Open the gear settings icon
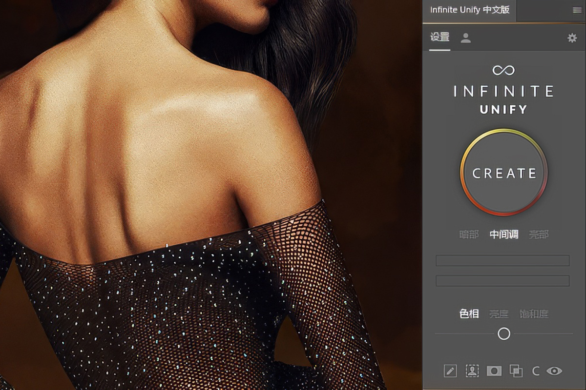The image size is (586, 390). click(x=572, y=38)
